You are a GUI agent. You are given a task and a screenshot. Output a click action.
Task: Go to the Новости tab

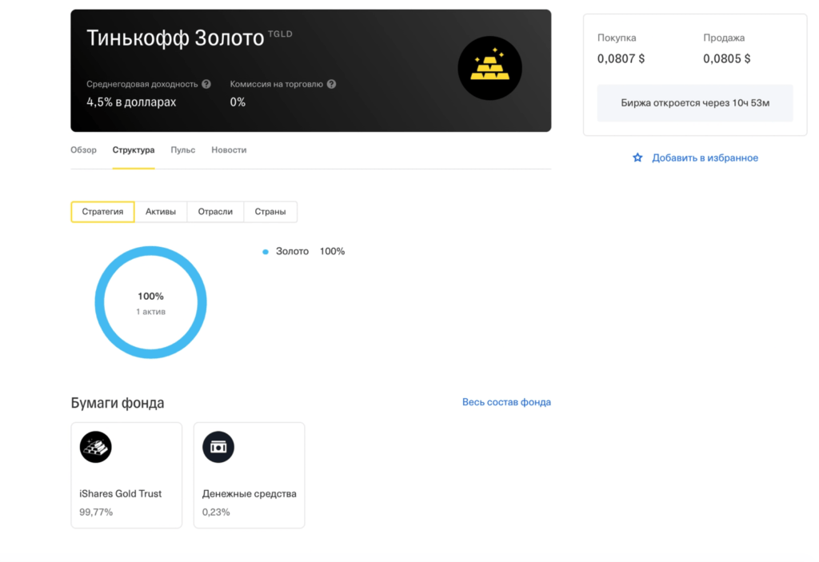[x=229, y=150]
